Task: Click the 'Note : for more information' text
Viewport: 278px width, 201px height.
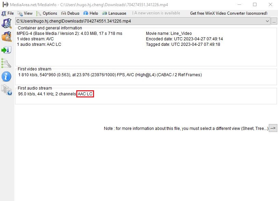Action: [x=186, y=129]
